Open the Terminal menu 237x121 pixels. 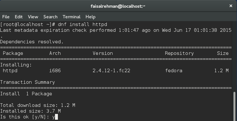coord(71,17)
